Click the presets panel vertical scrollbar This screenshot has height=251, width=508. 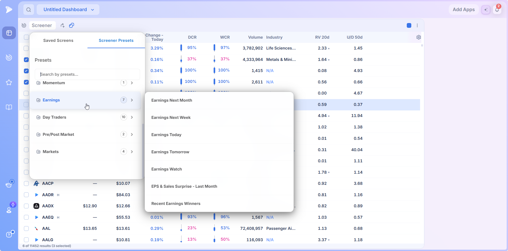(143, 151)
